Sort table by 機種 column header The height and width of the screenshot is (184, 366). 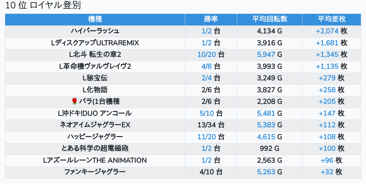point(95,19)
